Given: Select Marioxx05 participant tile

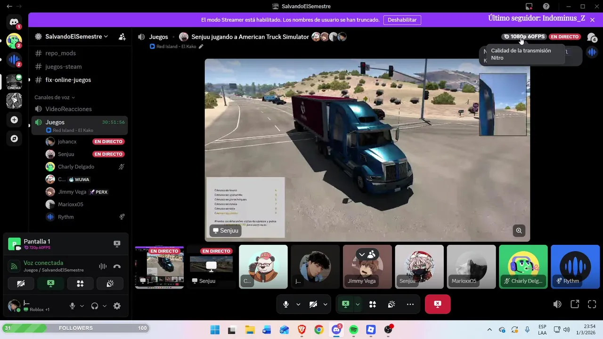Looking at the screenshot, I should 471,267.
